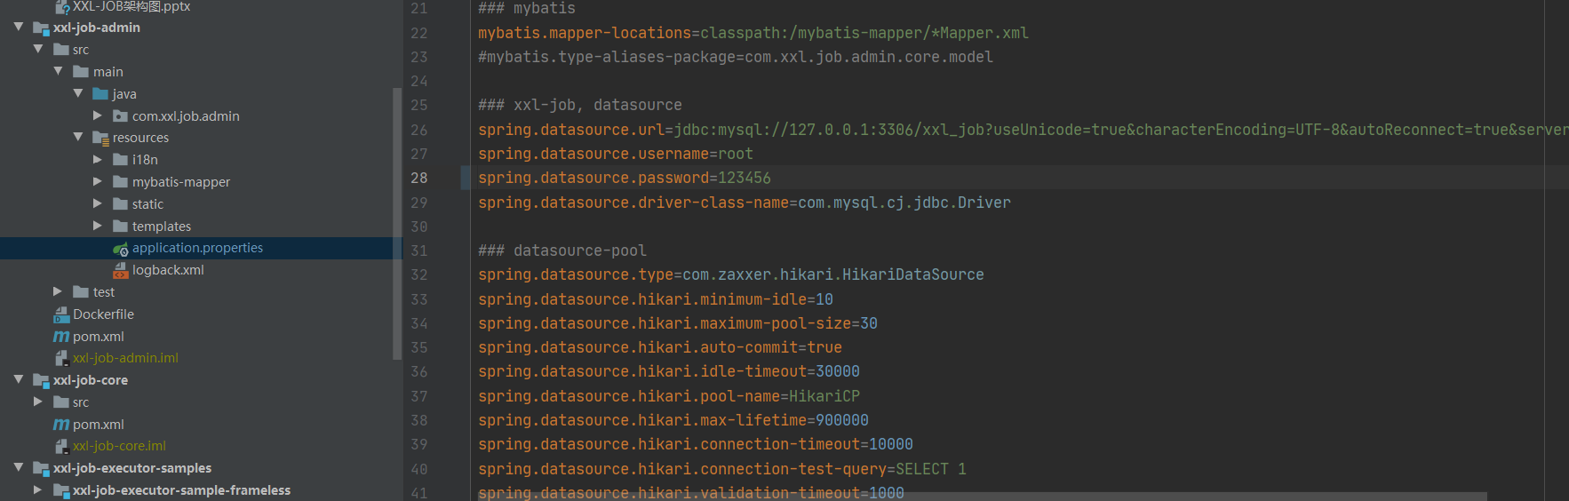The image size is (1569, 501).
Task: Expand the test folder arrow
Action: coord(58,291)
